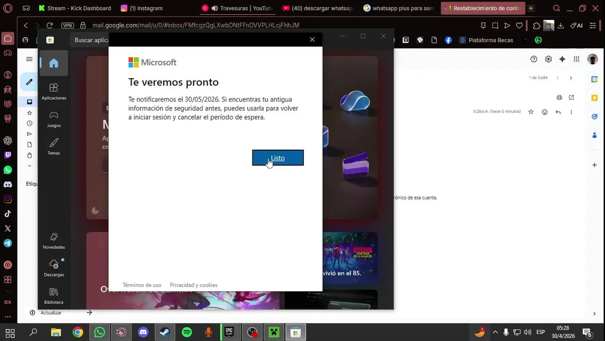Open WhatsApp in Opera sidebar
The width and height of the screenshot is (605, 341).
(8, 170)
